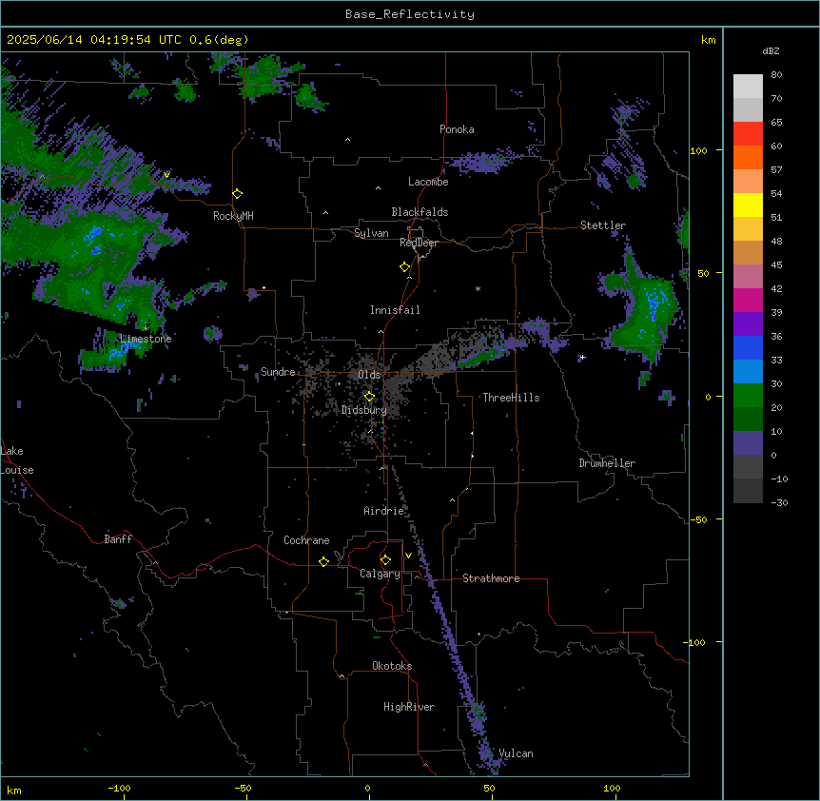Image resolution: width=820 pixels, height=801 pixels.
Task: Select the orange 57-60 dBZ legend color
Action: tap(748, 157)
